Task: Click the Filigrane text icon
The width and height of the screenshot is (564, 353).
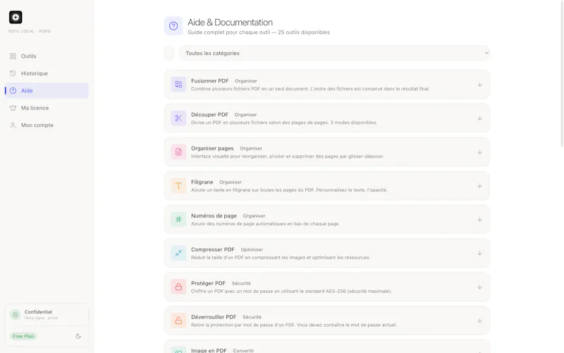Action: point(178,186)
